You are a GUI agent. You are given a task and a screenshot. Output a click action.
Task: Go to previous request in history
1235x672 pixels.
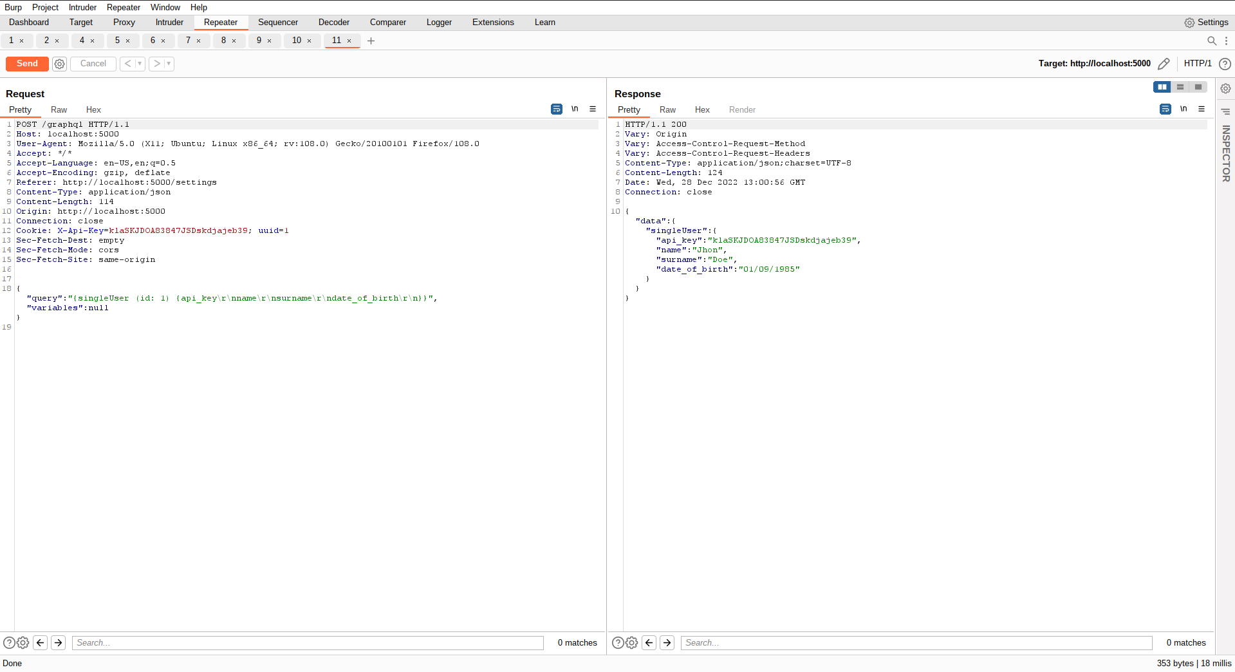pos(127,64)
